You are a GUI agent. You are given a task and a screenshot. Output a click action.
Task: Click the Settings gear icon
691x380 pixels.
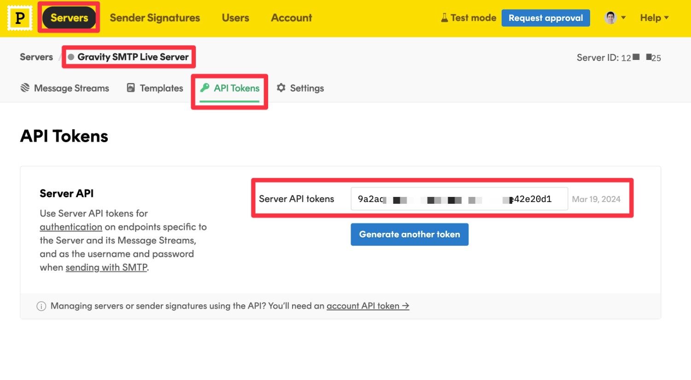tap(281, 88)
